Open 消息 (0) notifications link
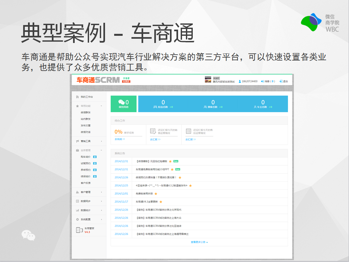 point(270,81)
